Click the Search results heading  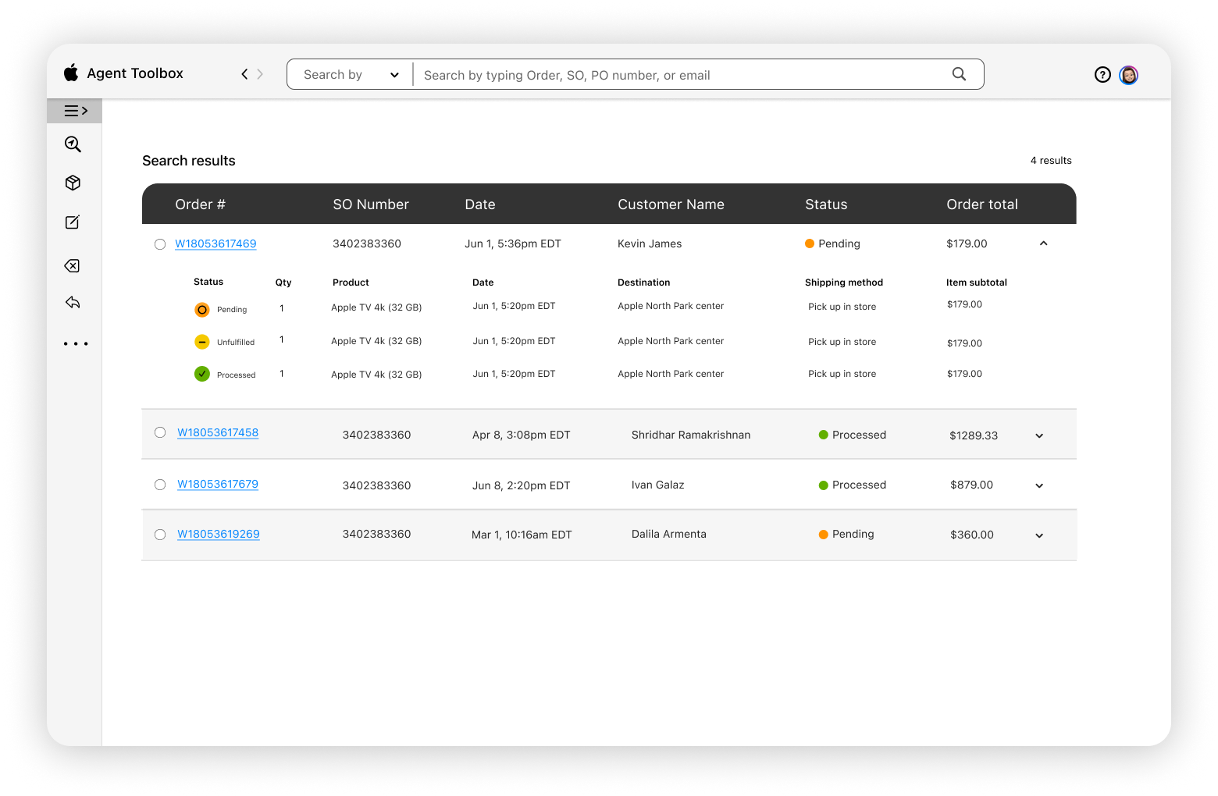[x=189, y=161]
